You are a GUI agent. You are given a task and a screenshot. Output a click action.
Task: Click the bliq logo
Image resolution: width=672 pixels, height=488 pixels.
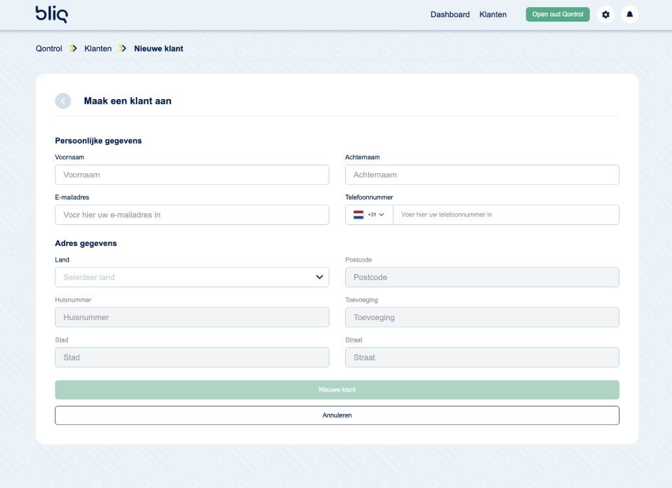point(51,14)
